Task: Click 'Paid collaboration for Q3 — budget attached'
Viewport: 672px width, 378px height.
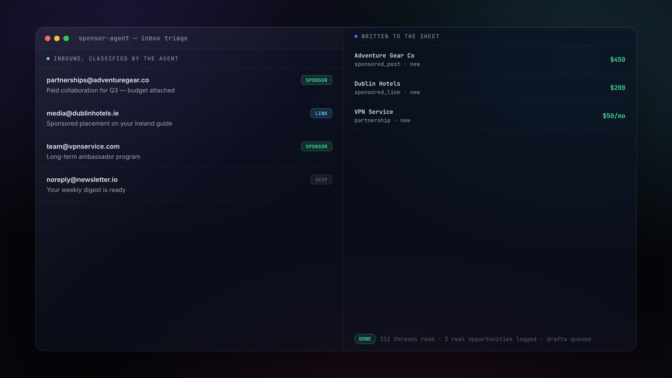Action: pos(111,90)
